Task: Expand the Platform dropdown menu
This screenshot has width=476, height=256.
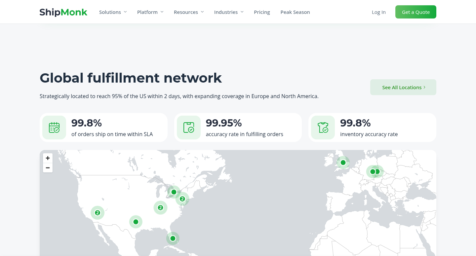Action: [x=150, y=12]
